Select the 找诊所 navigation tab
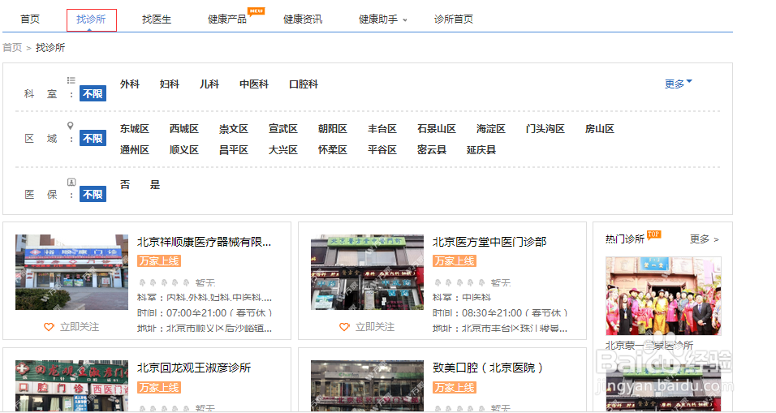The width and height of the screenshot is (776, 413). pyautogui.click(x=91, y=19)
